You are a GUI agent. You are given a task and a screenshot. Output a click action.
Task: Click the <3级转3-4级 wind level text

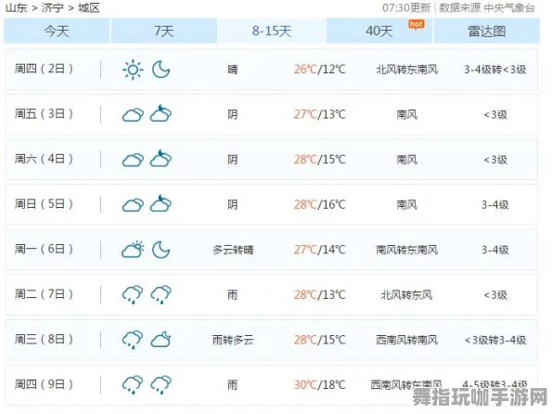coord(495,340)
